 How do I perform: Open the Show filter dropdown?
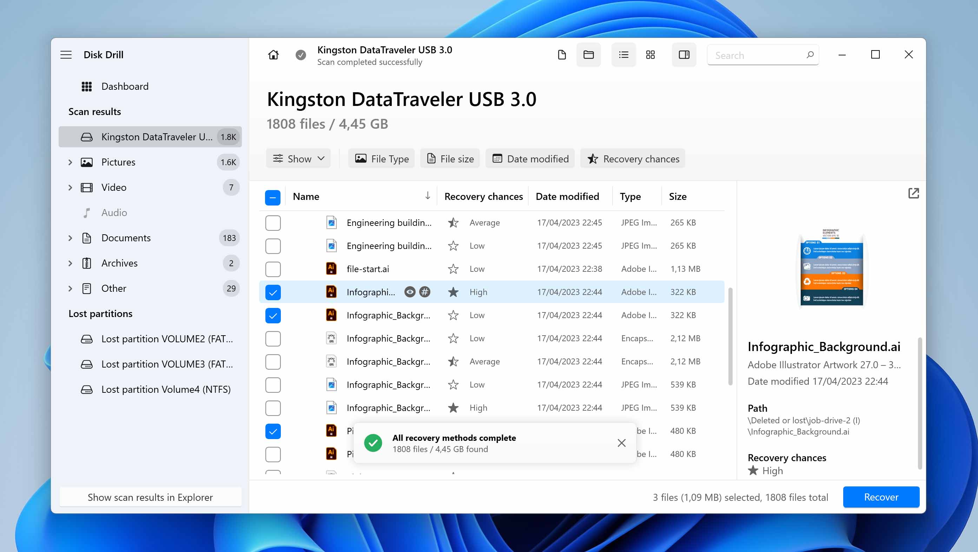pyautogui.click(x=298, y=159)
